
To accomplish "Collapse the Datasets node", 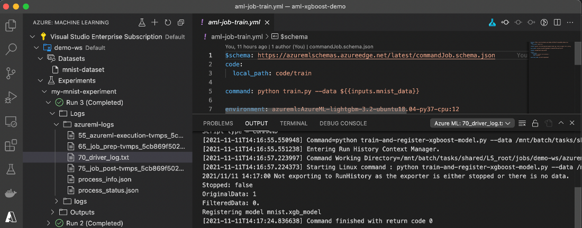I will [x=40, y=59].
